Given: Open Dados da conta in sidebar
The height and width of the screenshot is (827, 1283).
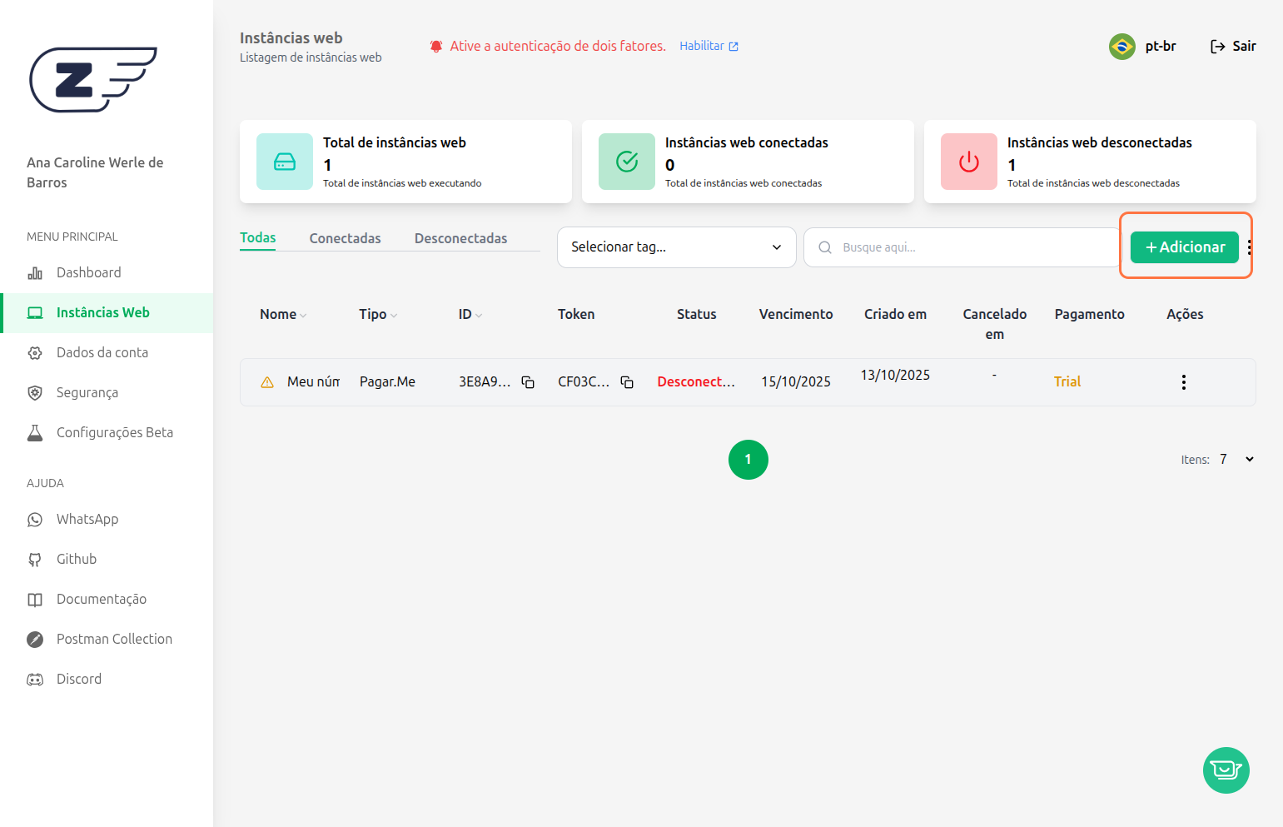Looking at the screenshot, I should [102, 353].
